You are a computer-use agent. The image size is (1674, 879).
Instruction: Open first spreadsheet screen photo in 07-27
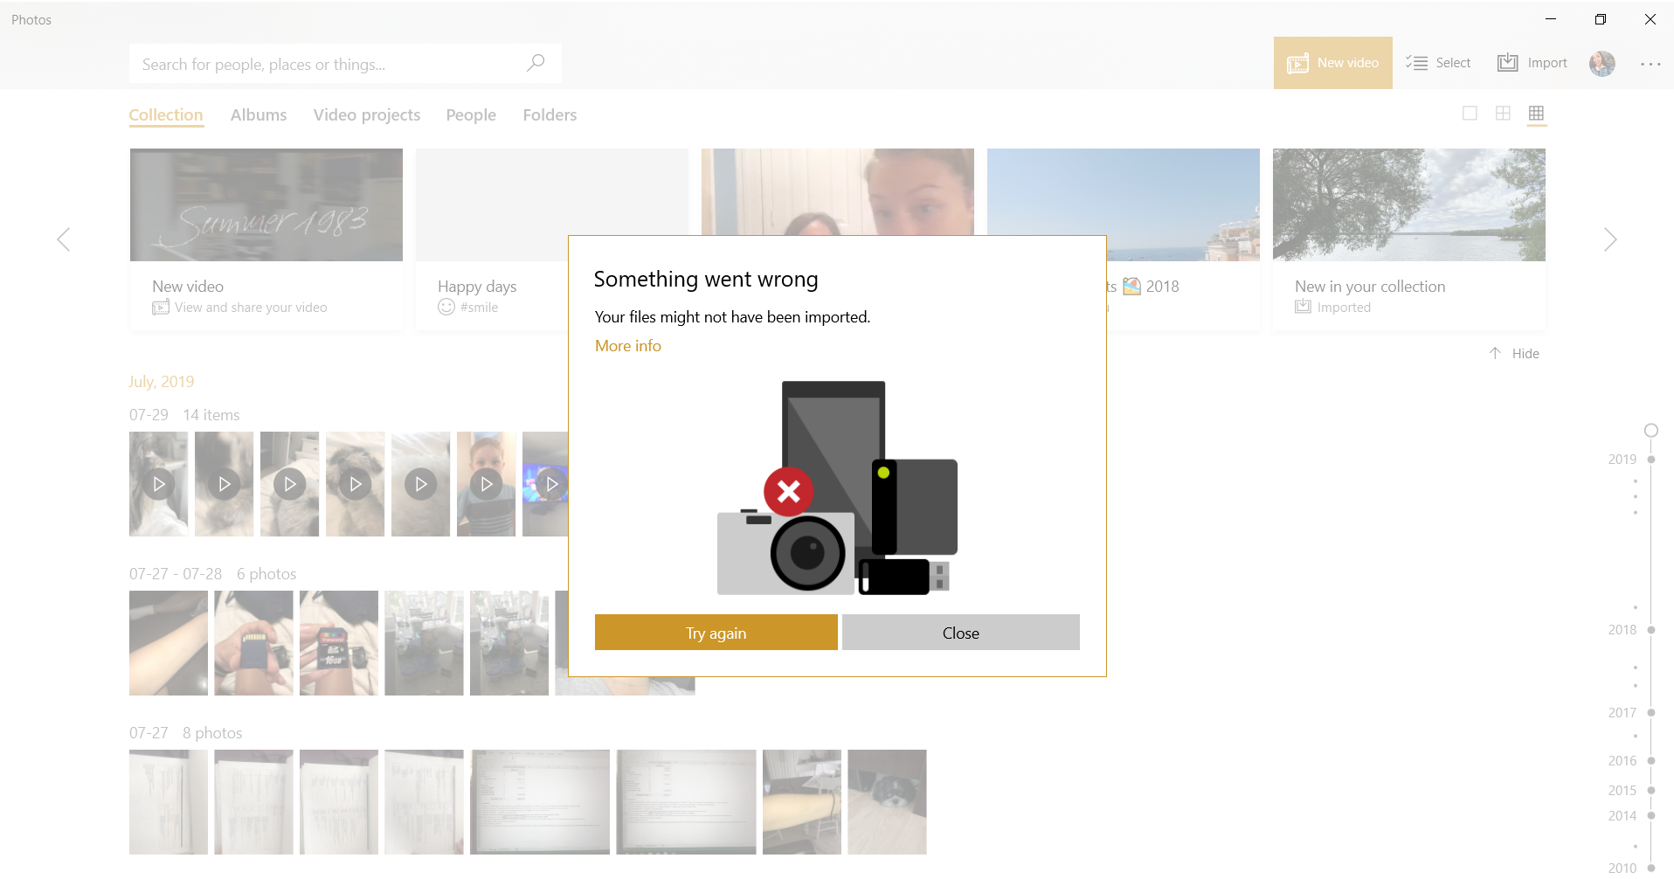pyautogui.click(x=540, y=802)
